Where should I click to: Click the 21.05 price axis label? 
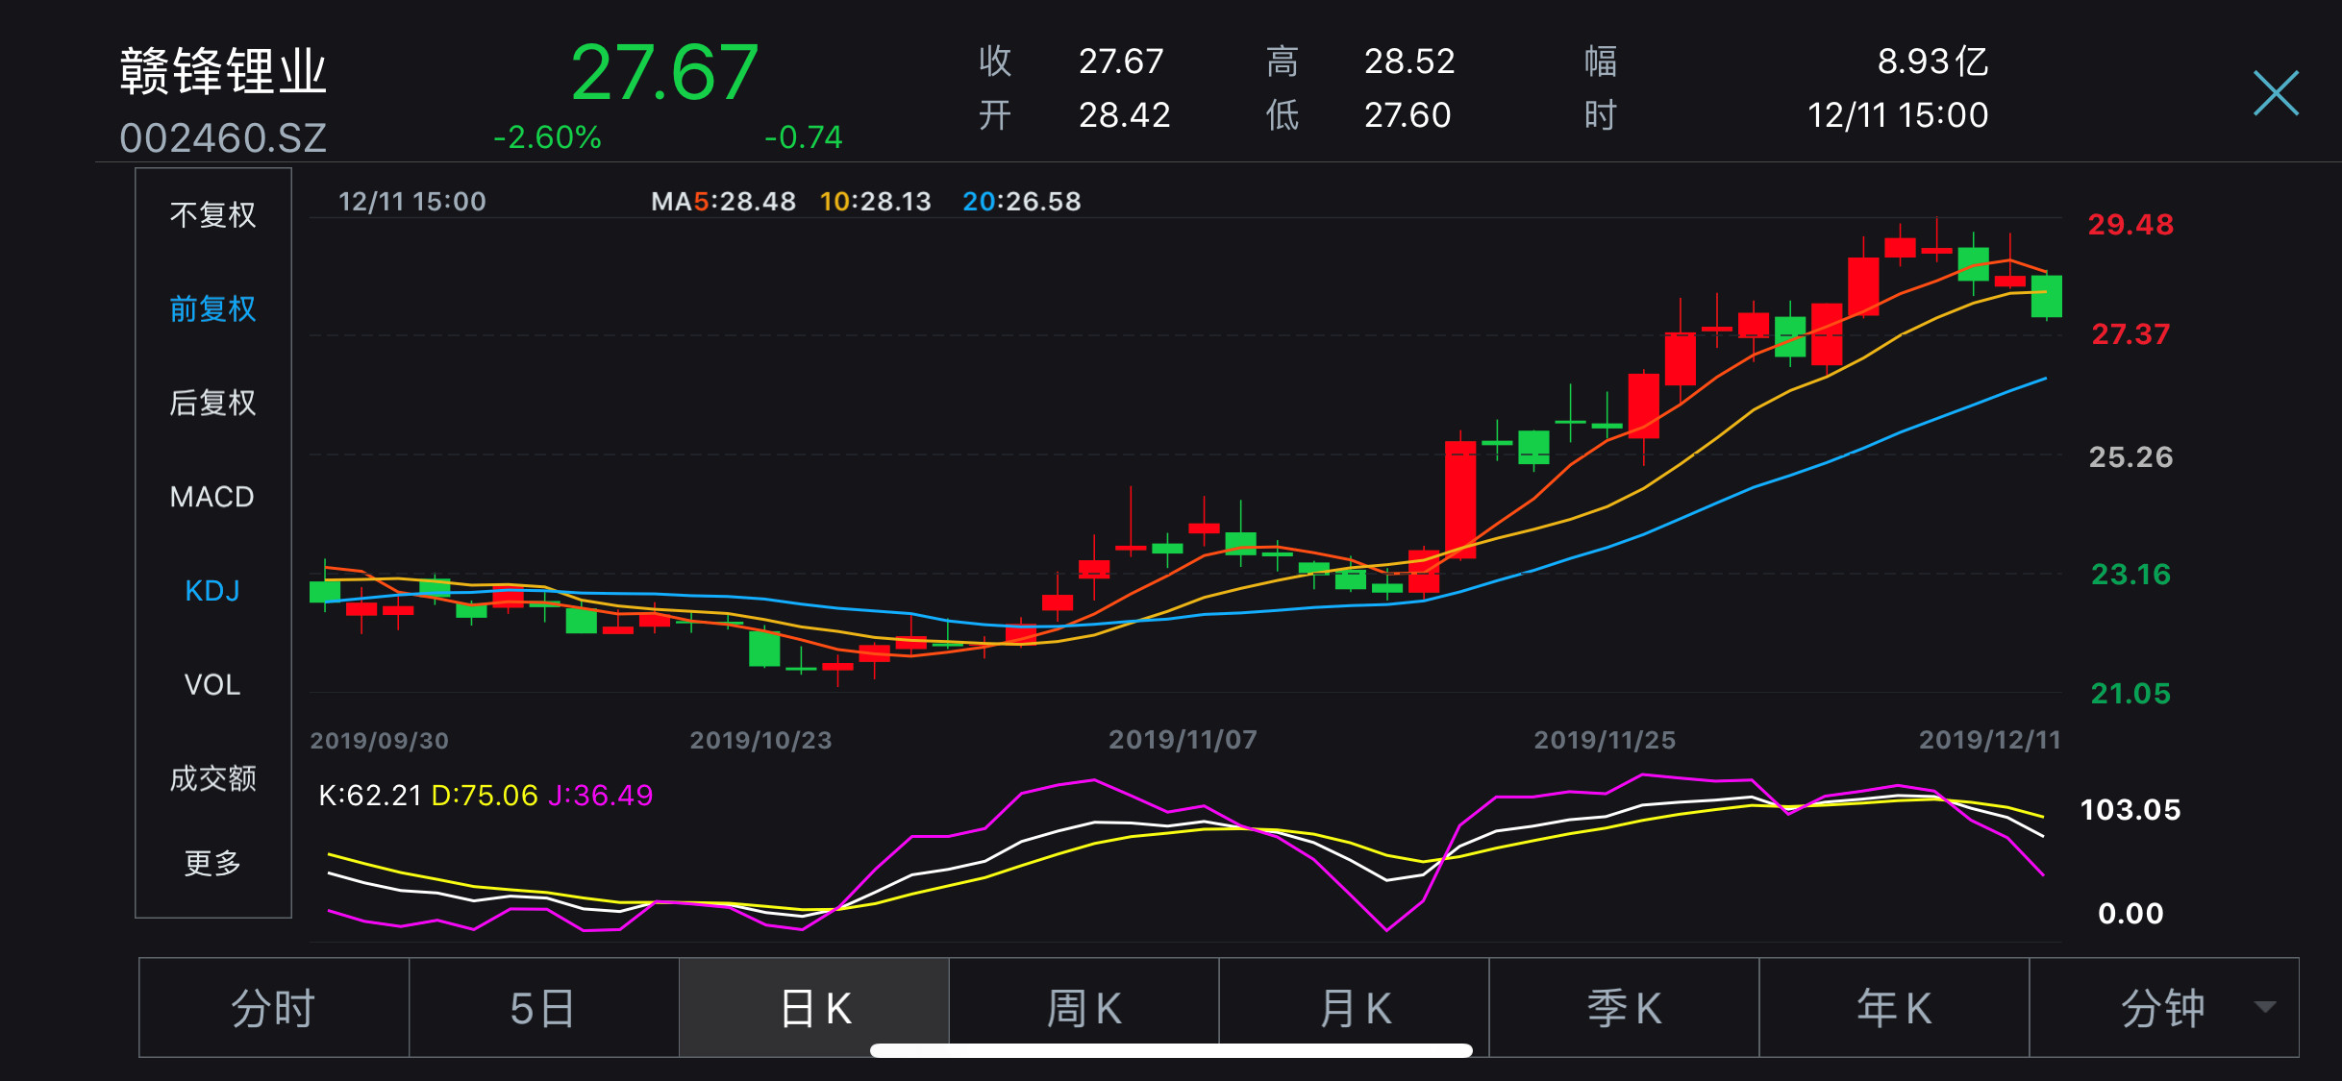pos(2130,694)
